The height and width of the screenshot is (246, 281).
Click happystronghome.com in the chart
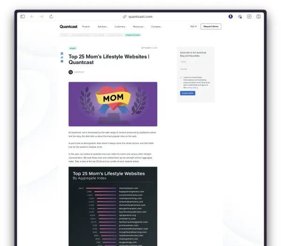pyautogui.click(x=131, y=192)
